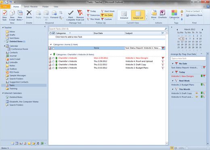Select the Home tab

16,6
